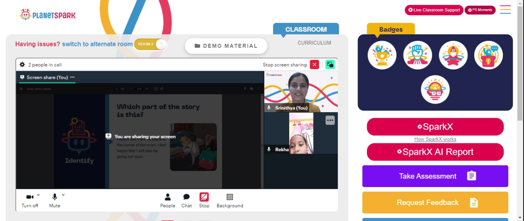Viewport: 524px width, 221px height.
Task: Open the hamburger menu
Action: tap(505, 9)
